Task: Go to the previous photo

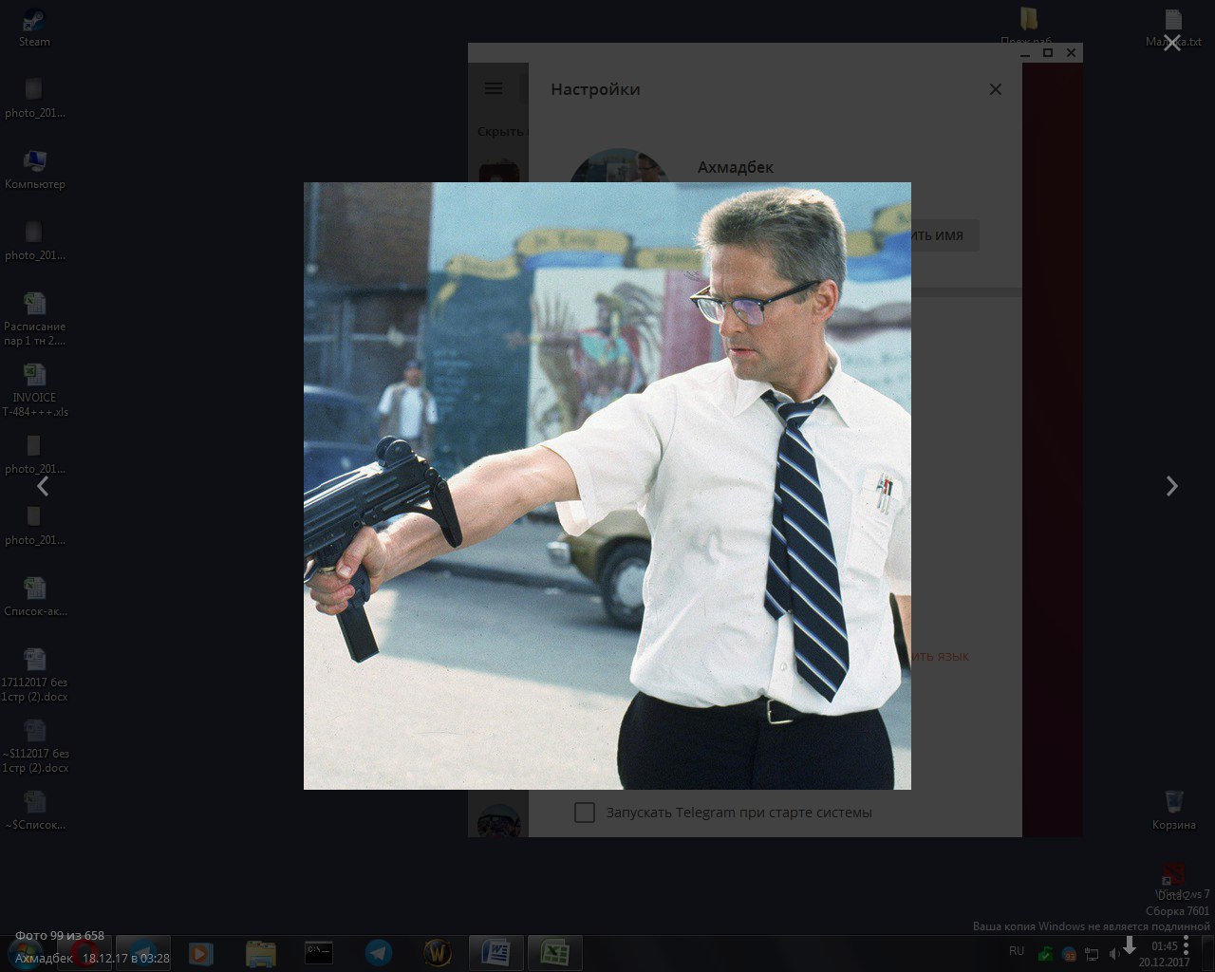Action: pos(43,486)
